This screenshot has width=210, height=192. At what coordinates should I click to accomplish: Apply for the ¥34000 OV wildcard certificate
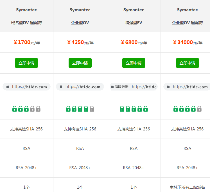tap(187, 63)
